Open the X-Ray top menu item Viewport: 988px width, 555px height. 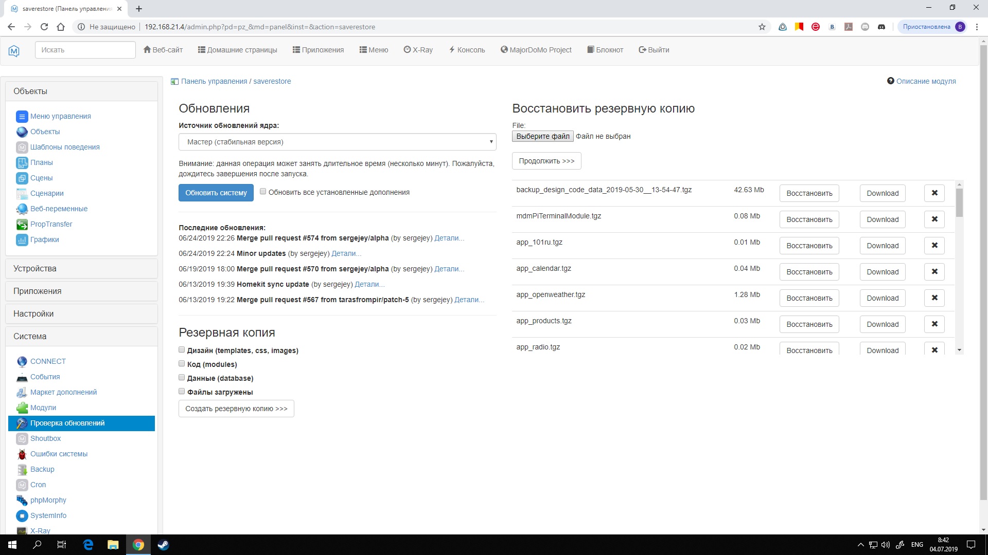[x=418, y=50]
